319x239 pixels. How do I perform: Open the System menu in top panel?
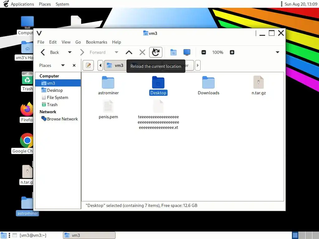pos(62,4)
